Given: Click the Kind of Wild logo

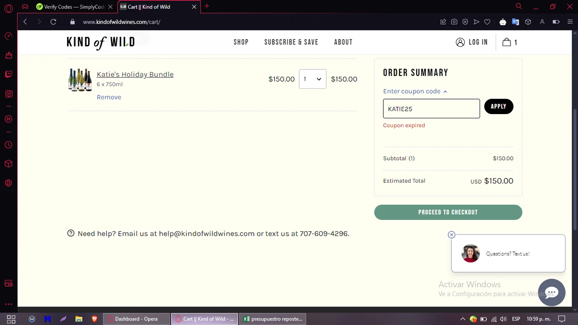Looking at the screenshot, I should (x=101, y=42).
